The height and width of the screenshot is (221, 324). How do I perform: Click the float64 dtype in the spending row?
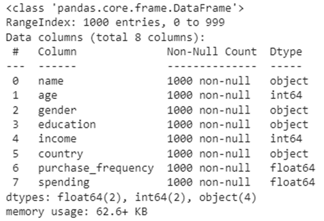292,182
